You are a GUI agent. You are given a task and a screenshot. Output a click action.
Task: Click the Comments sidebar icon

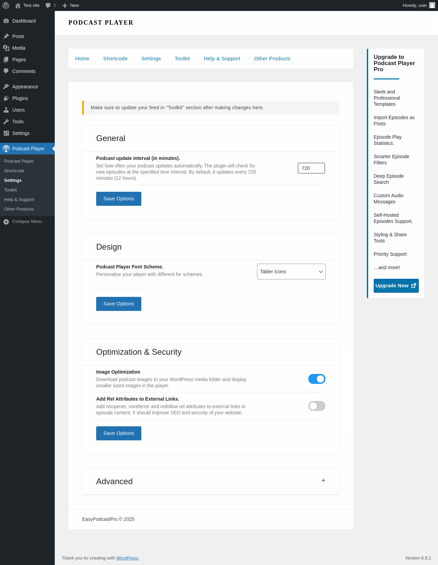point(6,71)
